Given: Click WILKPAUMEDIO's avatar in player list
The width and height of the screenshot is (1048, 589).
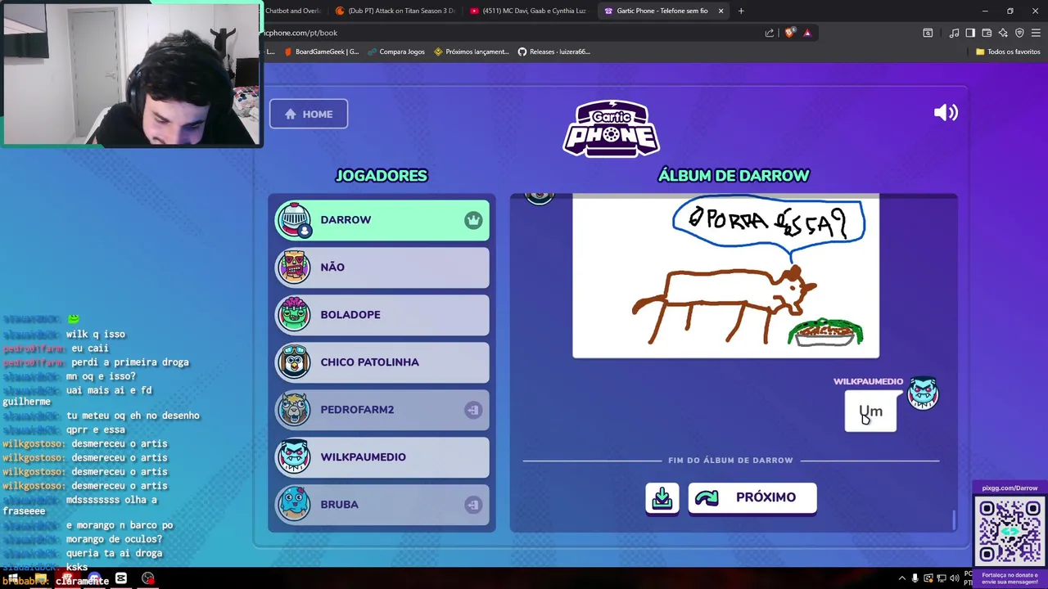Looking at the screenshot, I should 294,457.
